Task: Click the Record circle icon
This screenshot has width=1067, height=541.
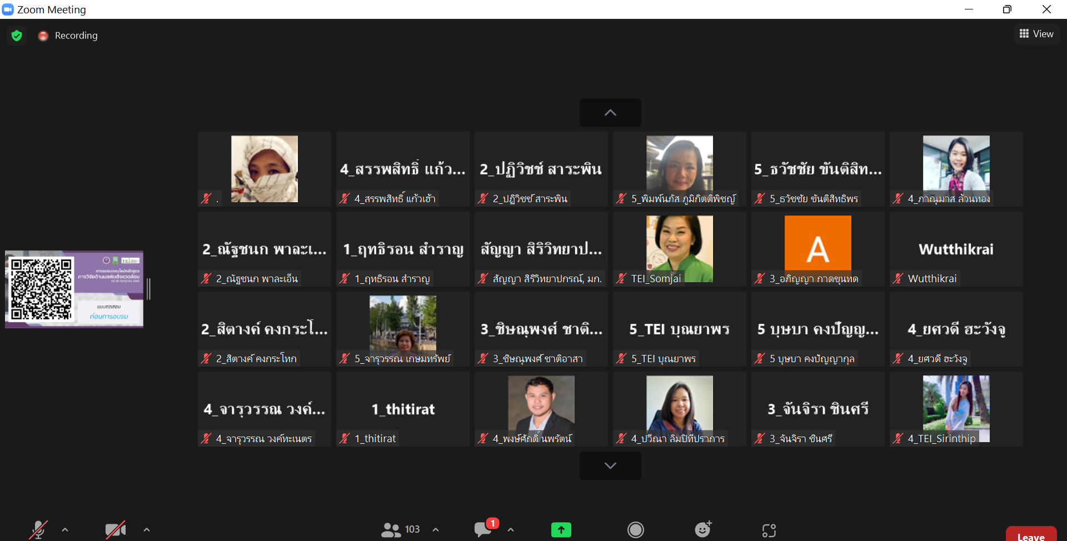Action: pyautogui.click(x=635, y=530)
